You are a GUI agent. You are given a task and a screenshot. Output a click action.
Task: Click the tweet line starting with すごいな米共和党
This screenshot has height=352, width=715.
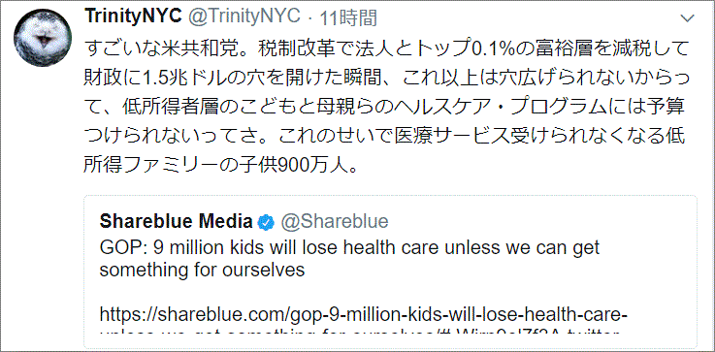(x=386, y=48)
